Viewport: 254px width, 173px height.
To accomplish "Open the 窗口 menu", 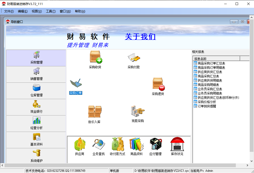I will [65, 11].
